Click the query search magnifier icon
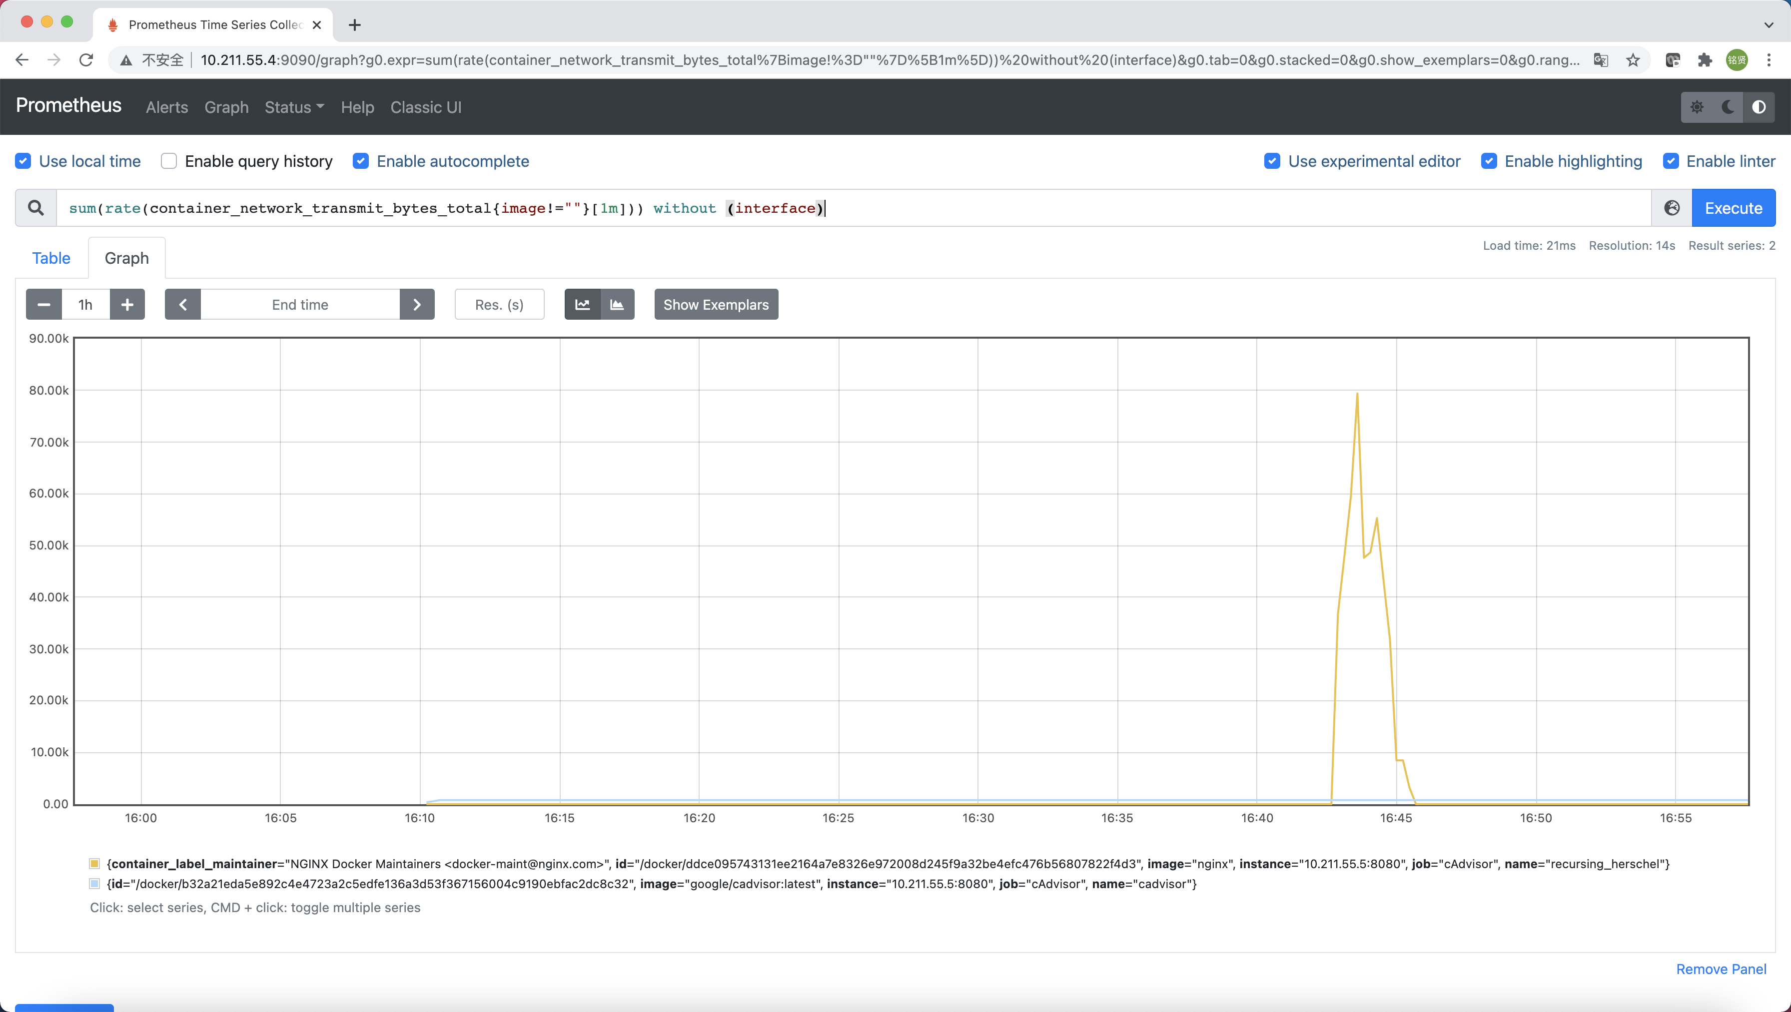The height and width of the screenshot is (1012, 1791). point(36,208)
